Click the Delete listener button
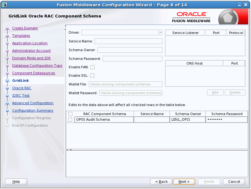This screenshot has width=251, height=189. click(x=235, y=92)
